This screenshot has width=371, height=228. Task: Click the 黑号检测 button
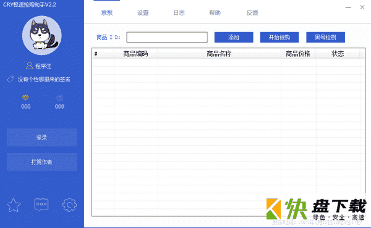[x=326, y=37]
